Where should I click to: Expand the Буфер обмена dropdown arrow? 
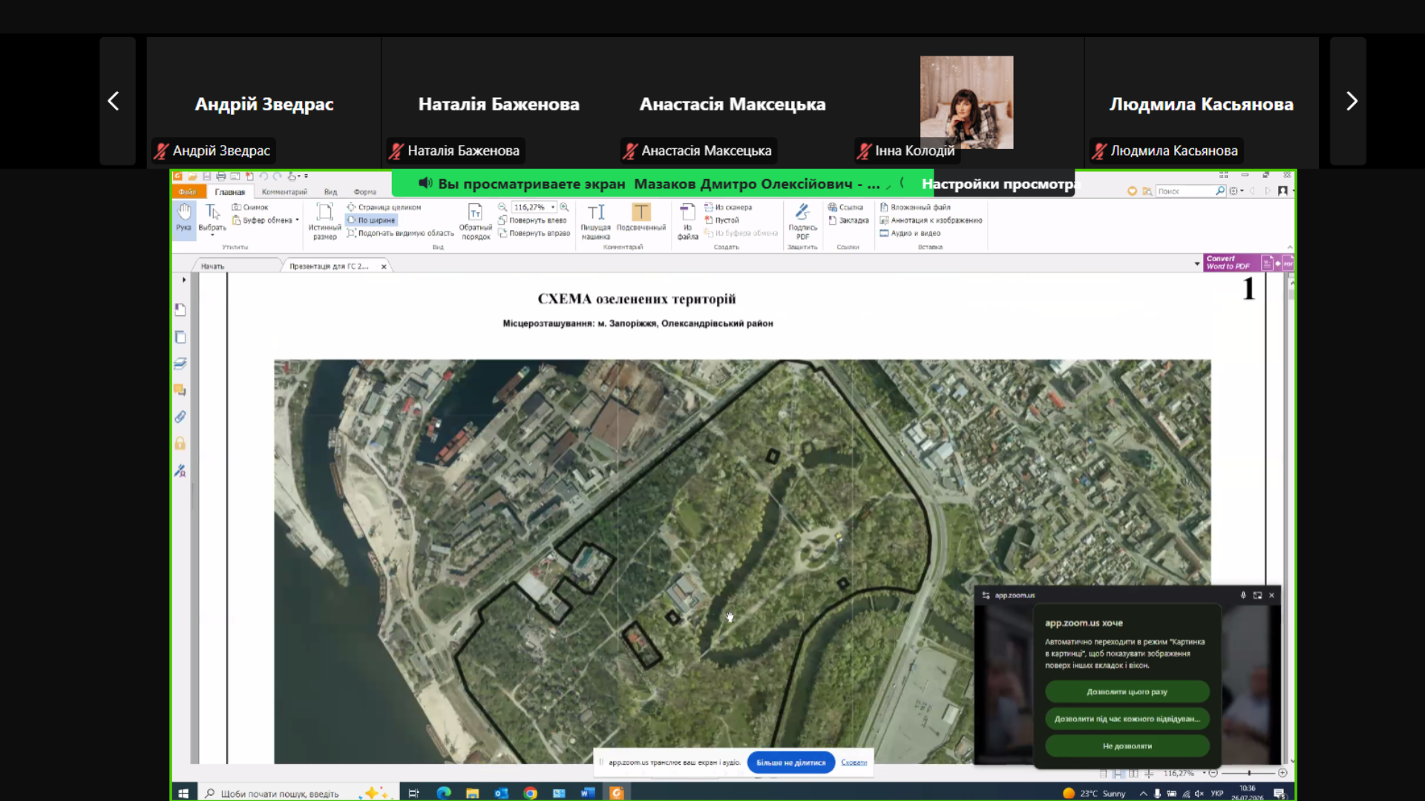pos(298,220)
